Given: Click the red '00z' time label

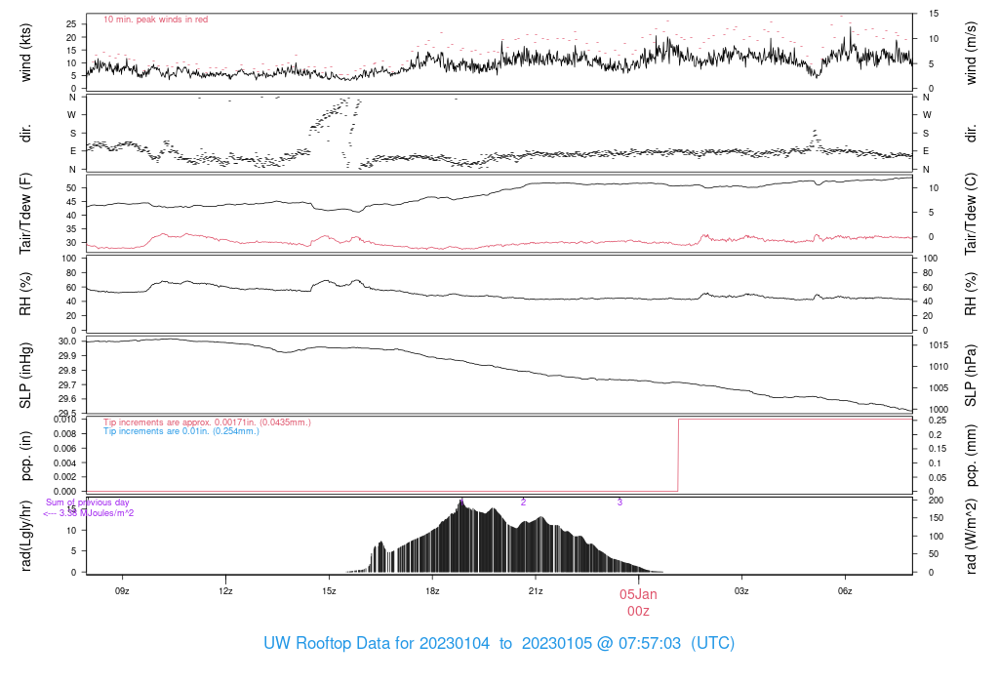Looking at the screenshot, I should point(638,612).
